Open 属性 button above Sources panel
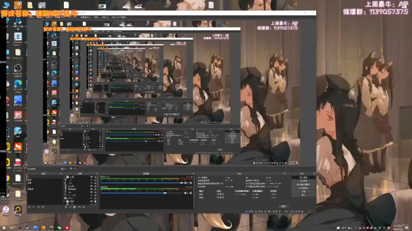This screenshot has height=231, width=412. (64, 169)
